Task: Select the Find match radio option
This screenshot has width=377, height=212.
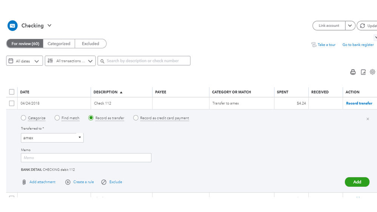Action: (x=57, y=118)
